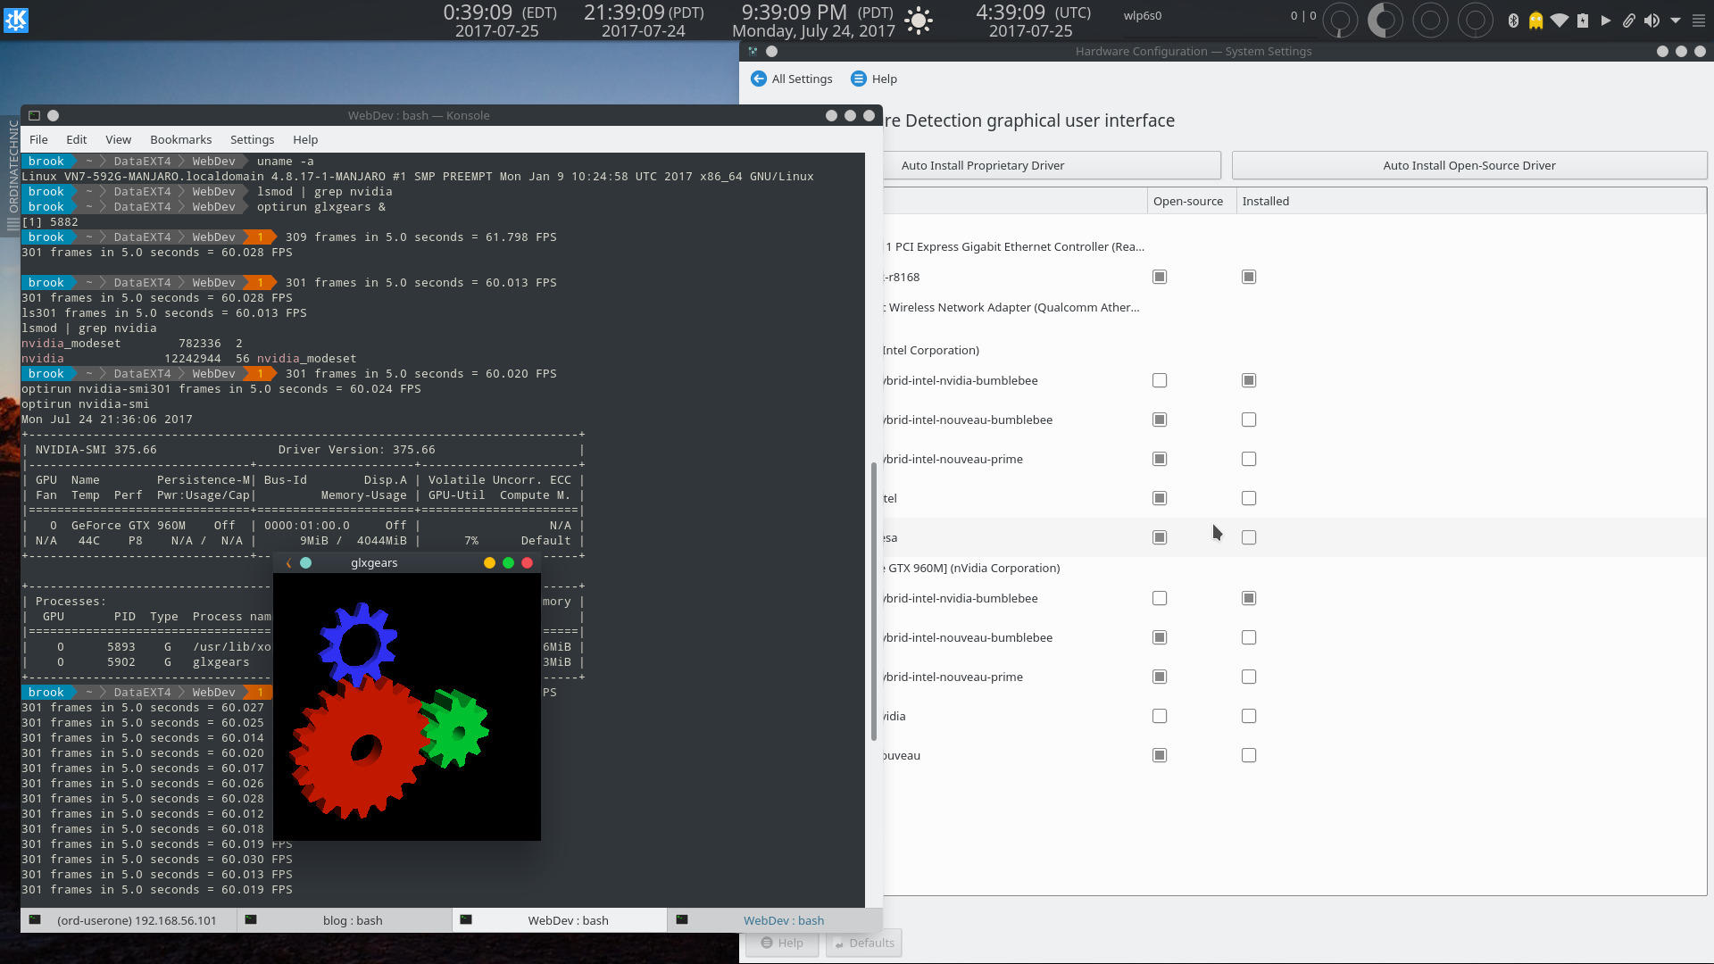The height and width of the screenshot is (964, 1714).
Task: Click the third circular system monitor gauge
Action: (x=1430, y=20)
